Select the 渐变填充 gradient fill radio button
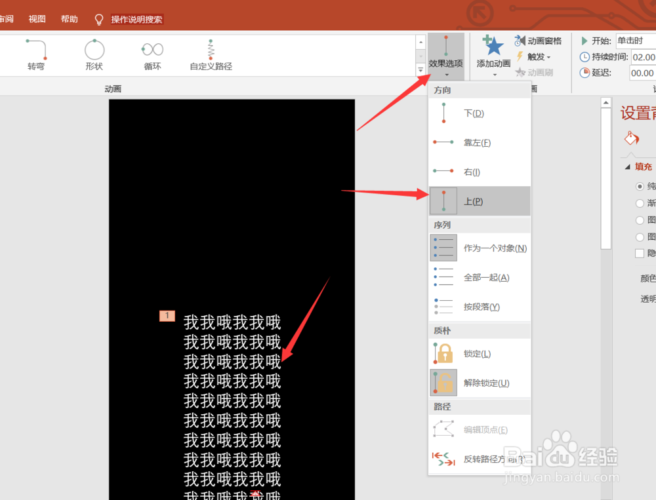 pyautogui.click(x=641, y=202)
